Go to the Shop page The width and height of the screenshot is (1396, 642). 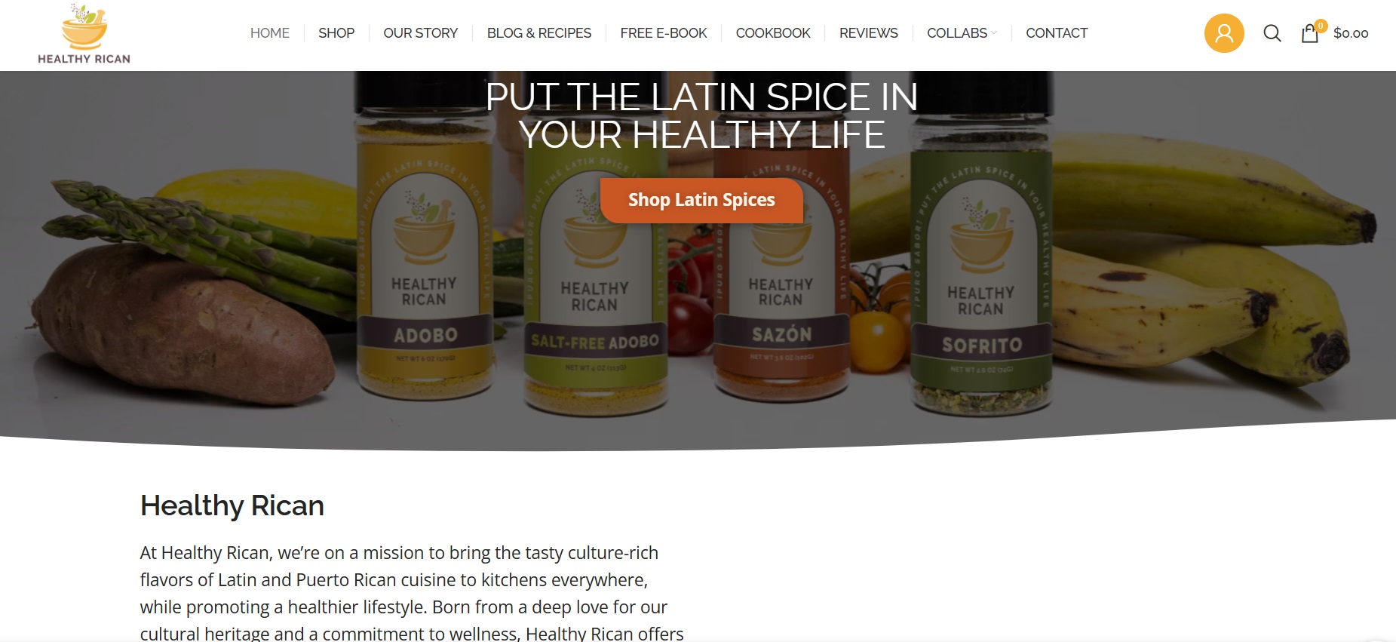pos(336,33)
